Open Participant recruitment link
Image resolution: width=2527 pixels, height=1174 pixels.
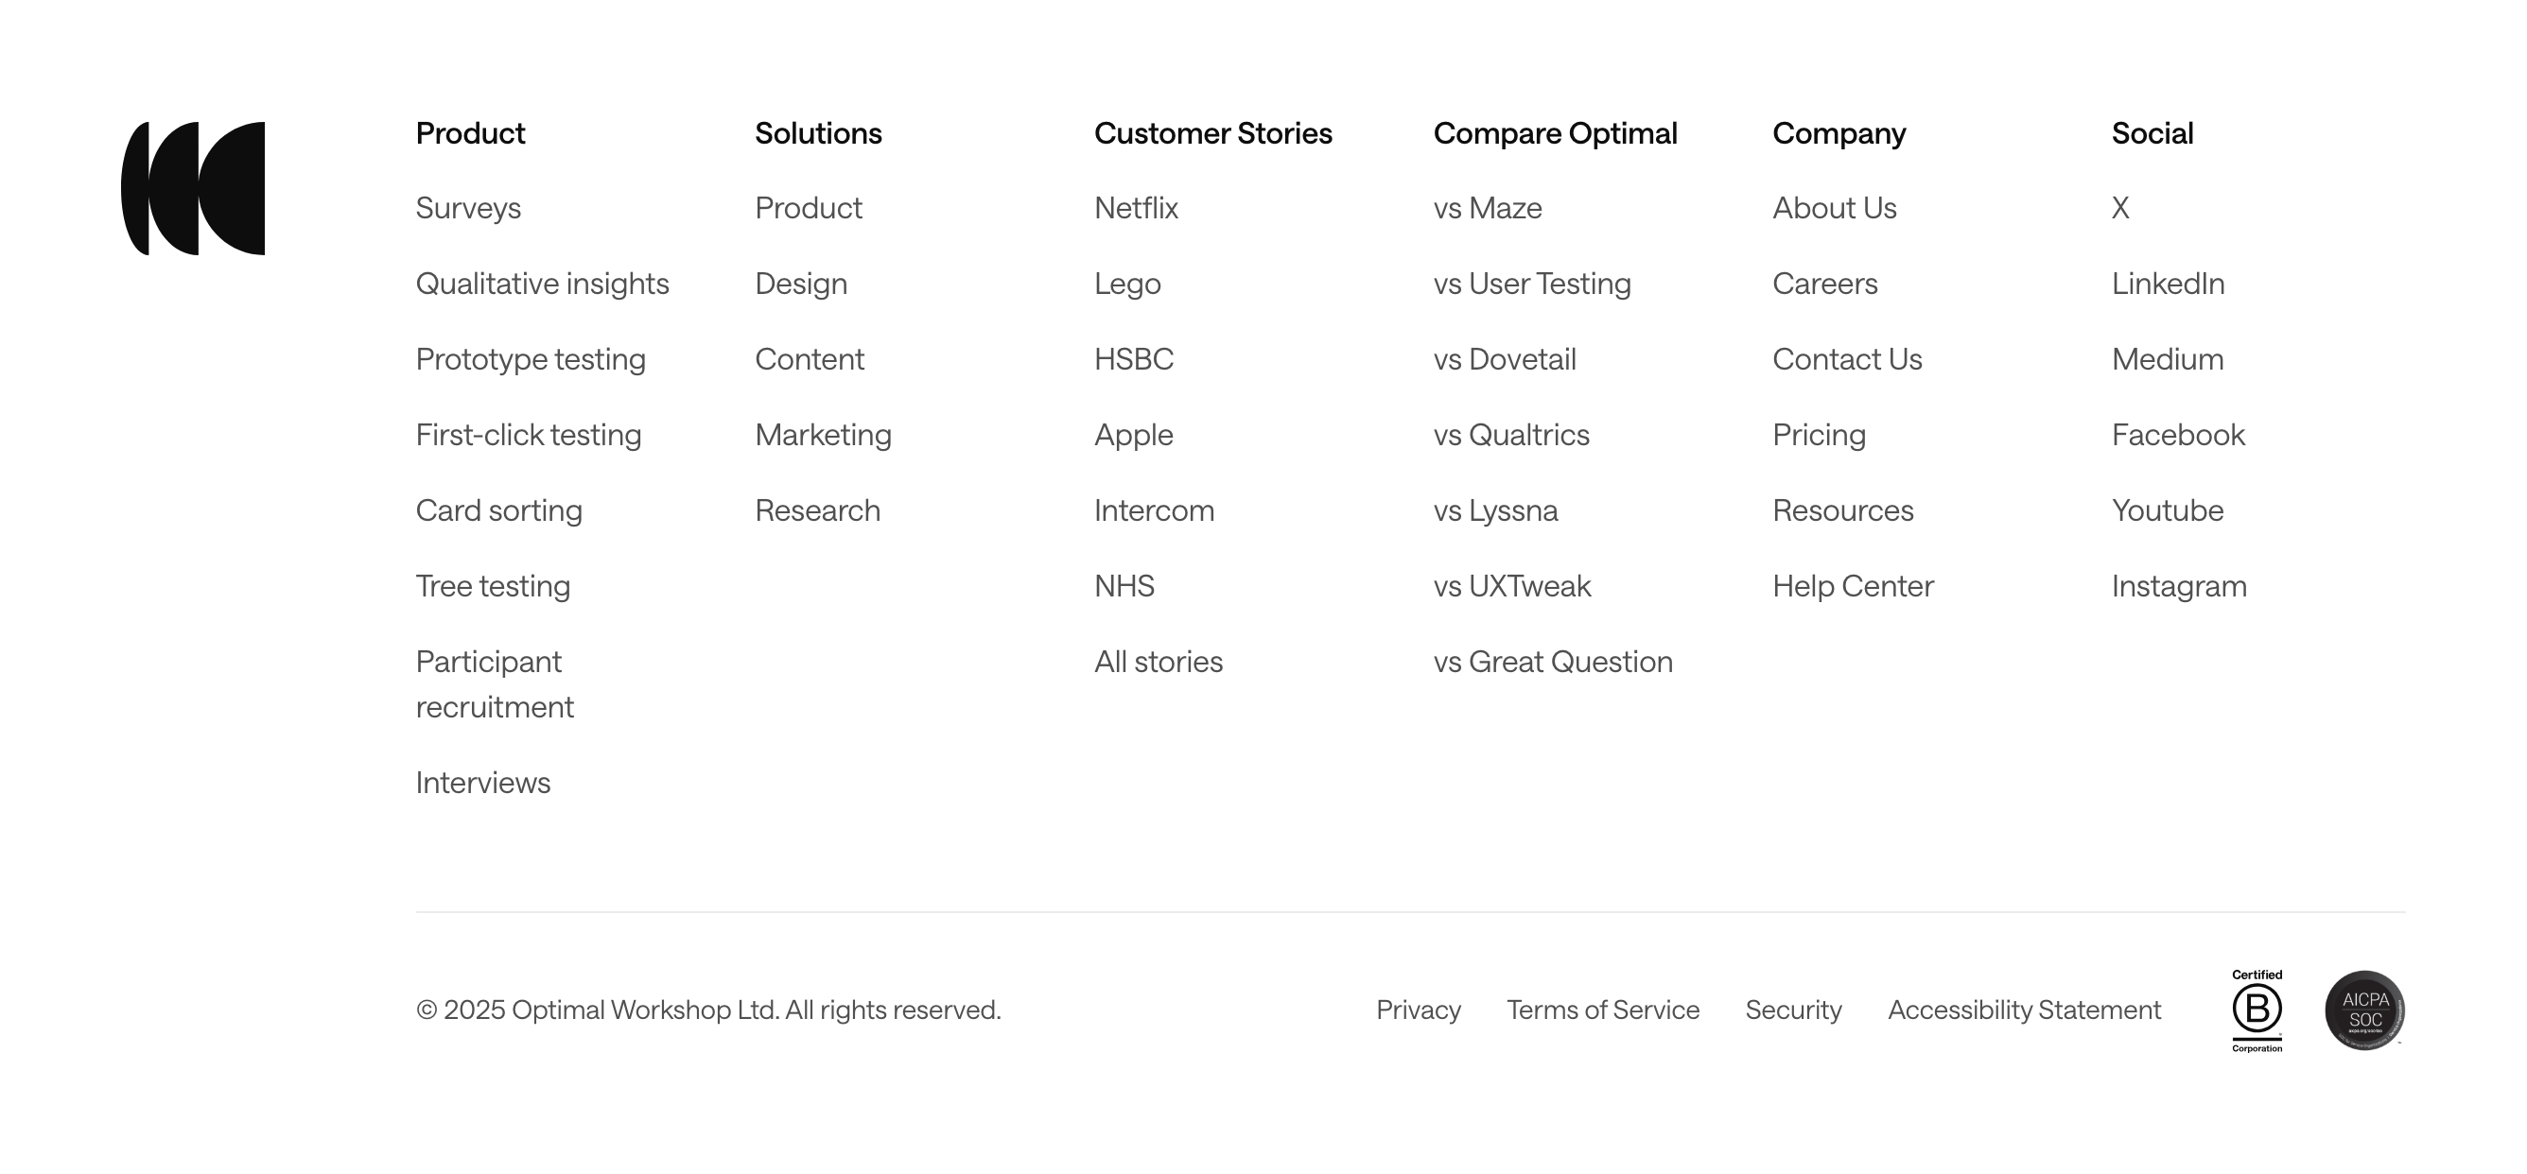[495, 683]
